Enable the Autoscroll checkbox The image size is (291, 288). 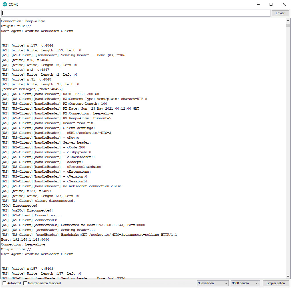point(5,283)
